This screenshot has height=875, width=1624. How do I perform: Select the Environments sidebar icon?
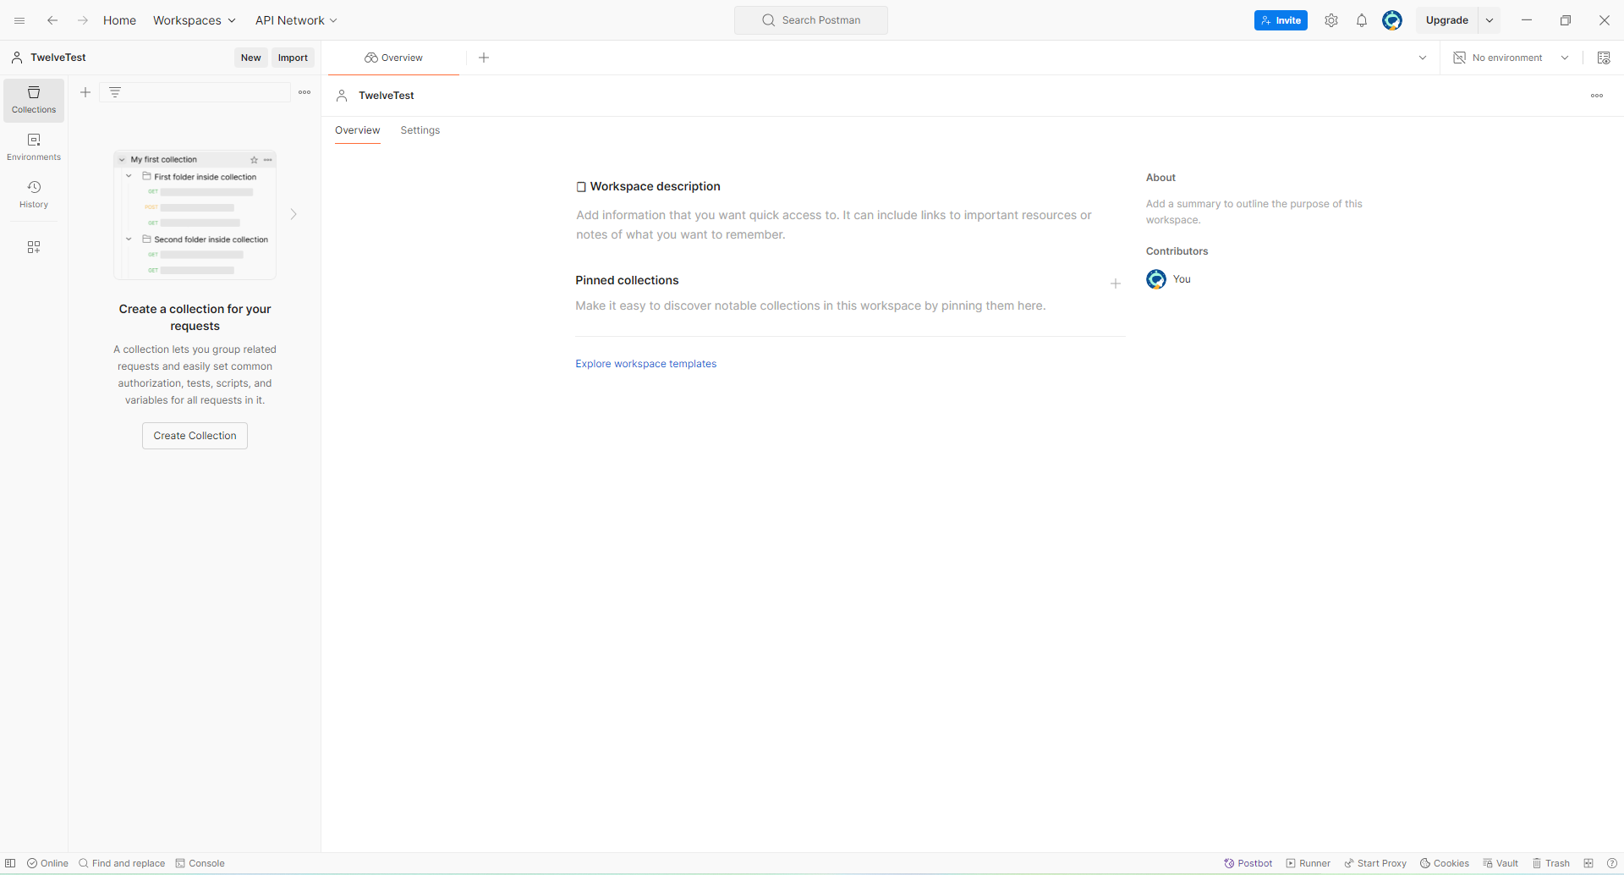tap(34, 147)
